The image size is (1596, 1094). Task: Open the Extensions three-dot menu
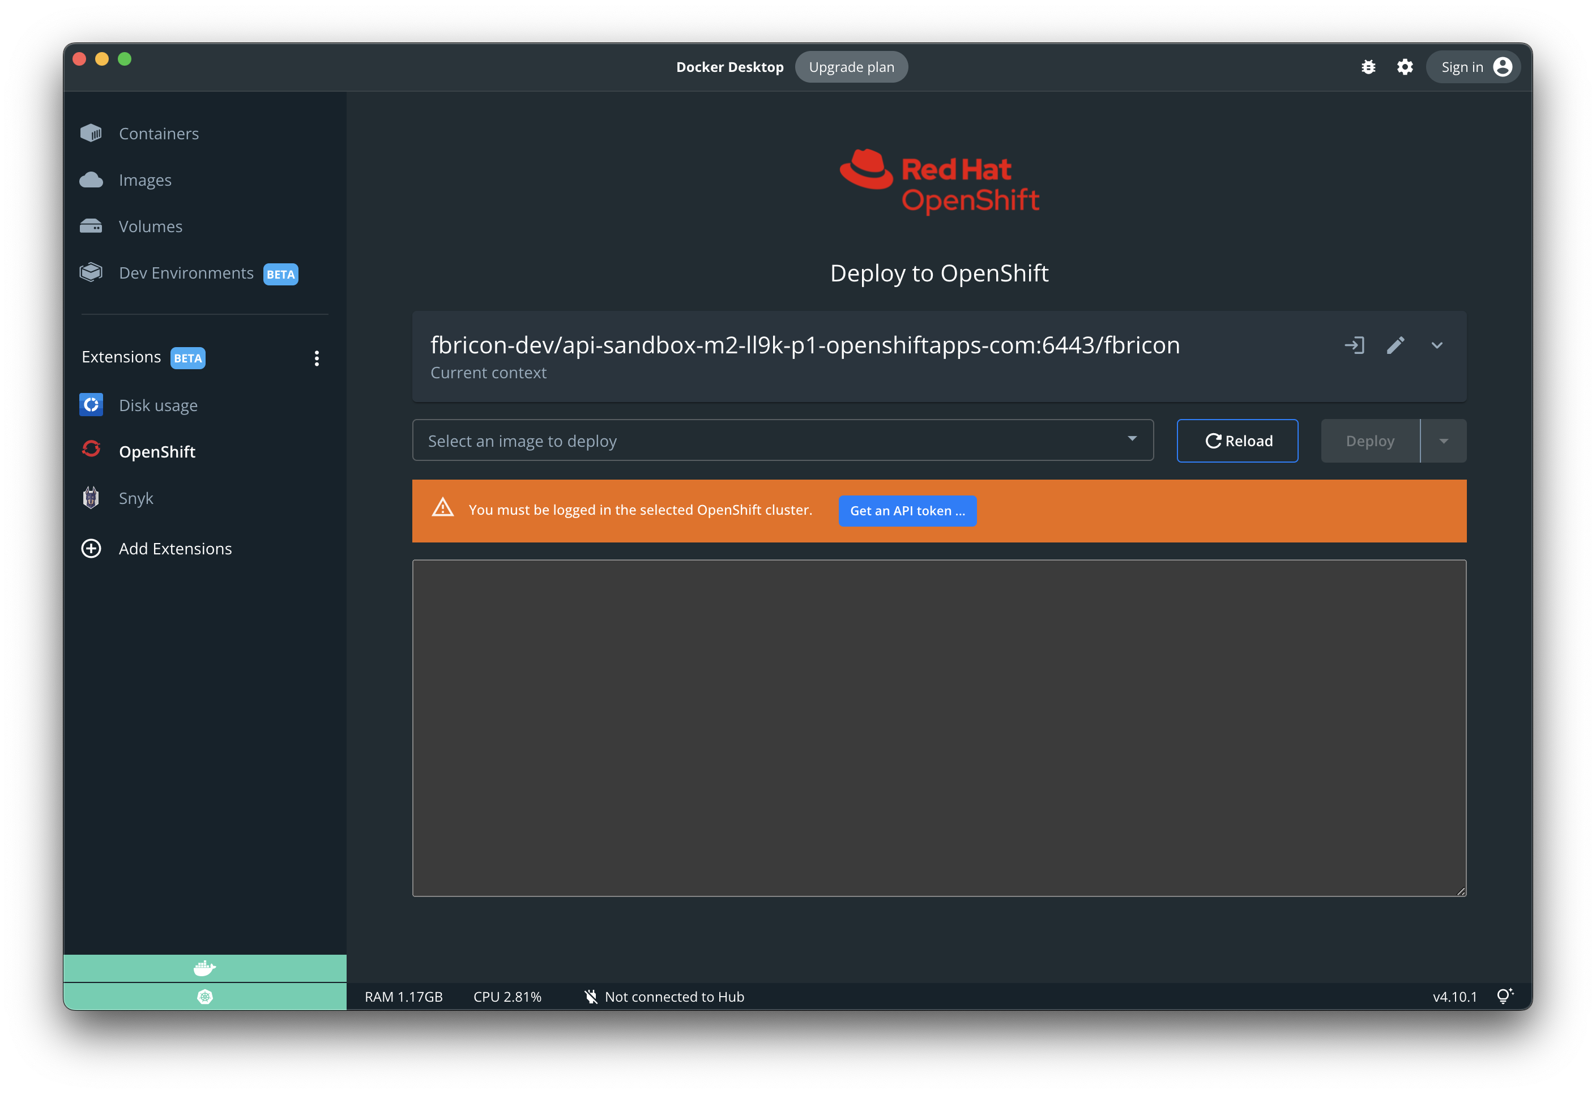[317, 357]
